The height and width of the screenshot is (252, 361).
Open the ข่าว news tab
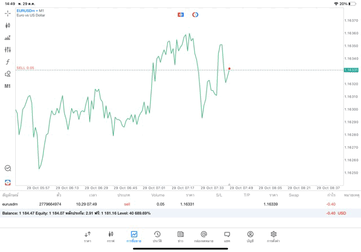180,237
